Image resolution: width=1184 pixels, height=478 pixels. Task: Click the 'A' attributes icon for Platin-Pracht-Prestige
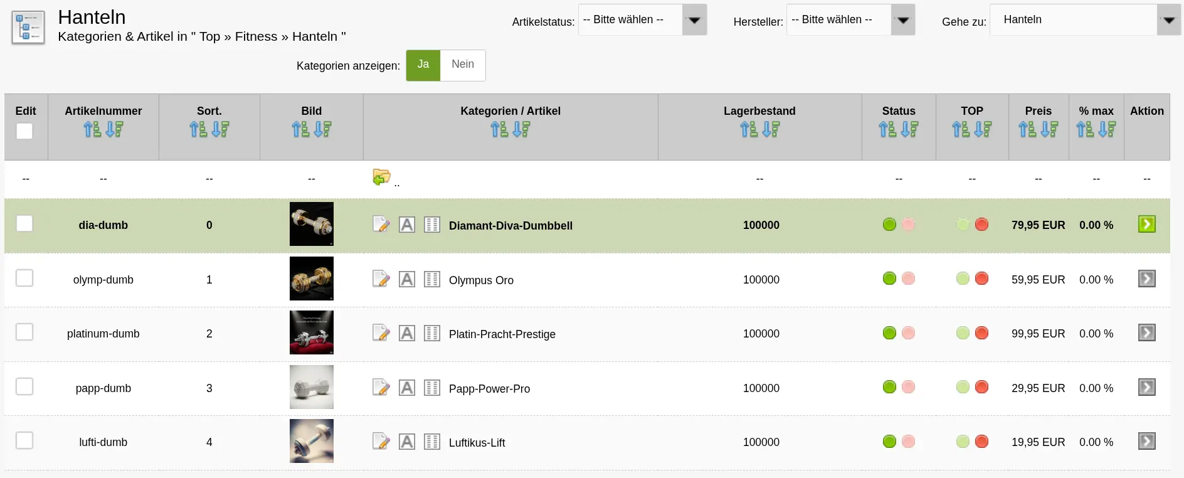[x=407, y=333]
